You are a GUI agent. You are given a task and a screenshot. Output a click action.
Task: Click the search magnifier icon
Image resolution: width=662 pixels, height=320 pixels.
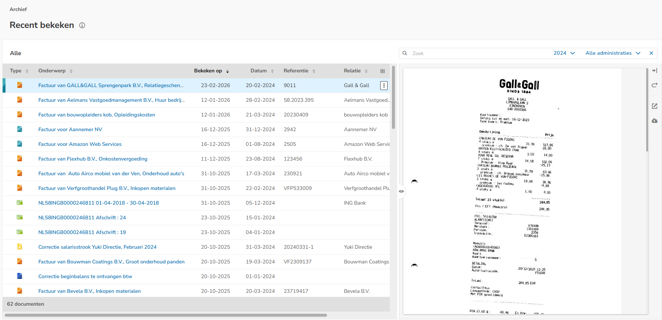point(405,53)
